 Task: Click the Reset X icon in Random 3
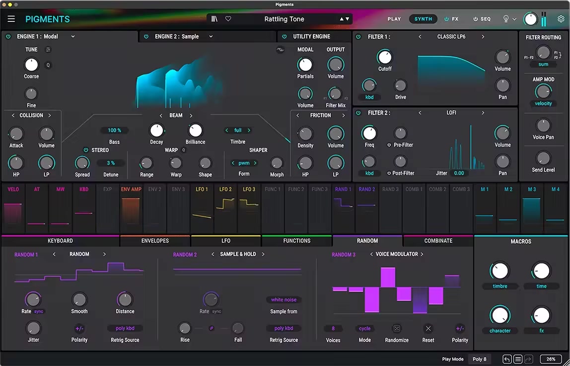coord(428,329)
